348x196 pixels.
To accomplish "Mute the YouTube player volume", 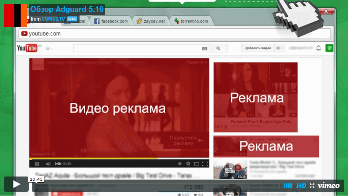I will coord(49,164).
